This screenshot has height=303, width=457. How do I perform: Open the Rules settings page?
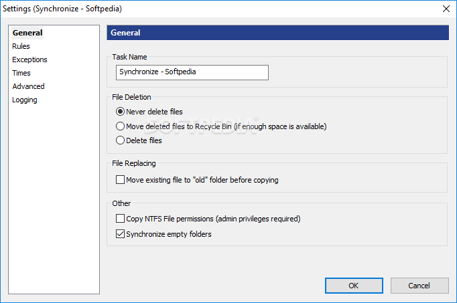click(x=21, y=46)
